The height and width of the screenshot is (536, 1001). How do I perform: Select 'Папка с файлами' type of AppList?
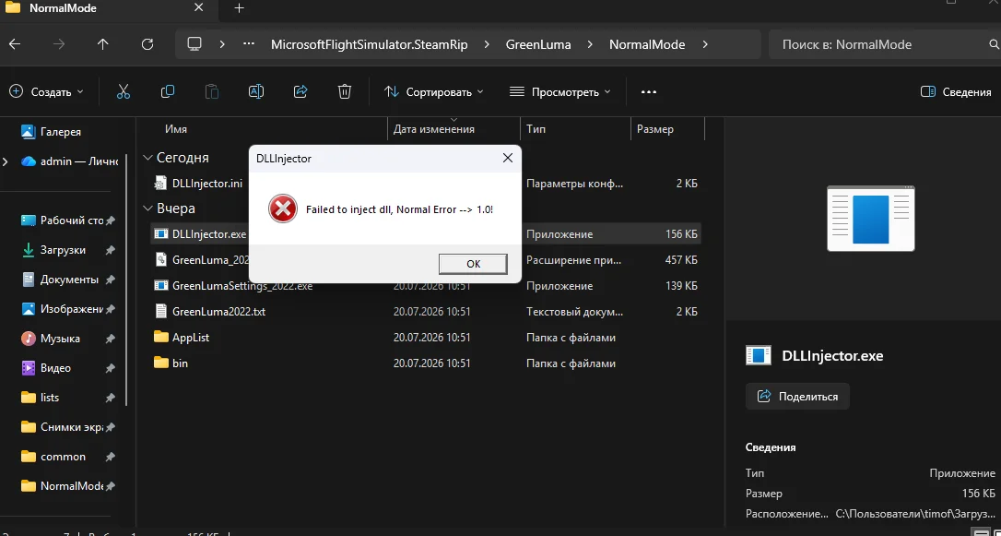point(571,338)
